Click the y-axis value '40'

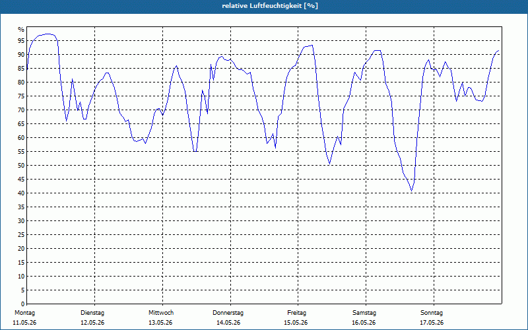(x=21, y=193)
